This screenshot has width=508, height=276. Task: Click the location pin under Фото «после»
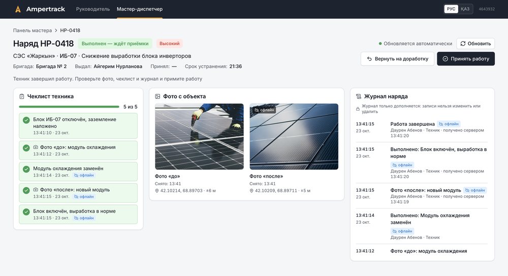pyautogui.click(x=251, y=191)
